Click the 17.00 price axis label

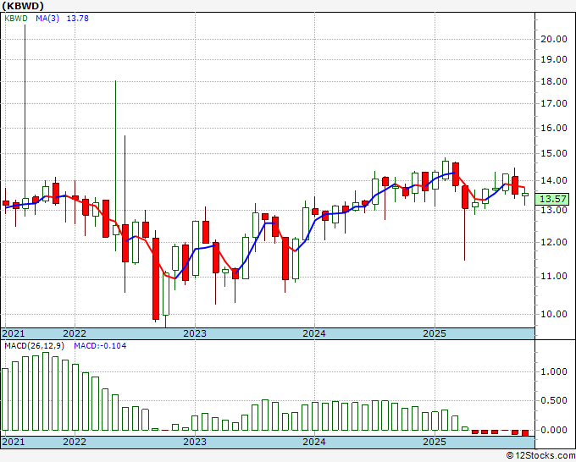[x=554, y=104]
